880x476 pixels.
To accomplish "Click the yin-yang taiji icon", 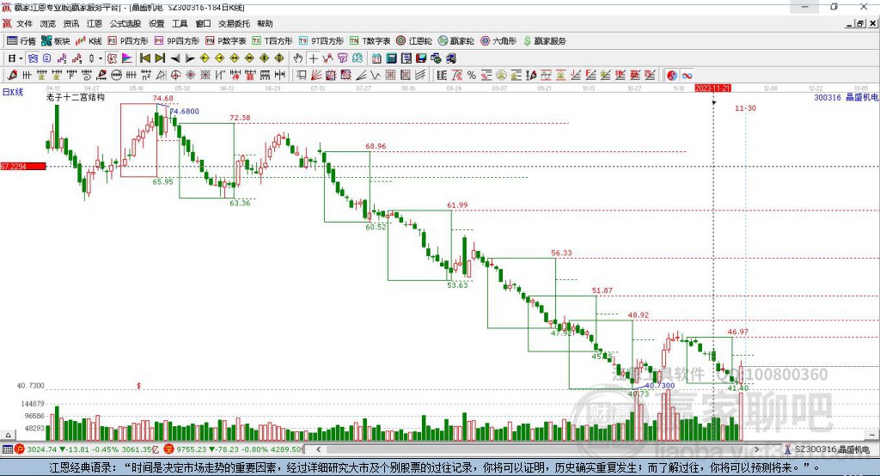I will point(672,76).
